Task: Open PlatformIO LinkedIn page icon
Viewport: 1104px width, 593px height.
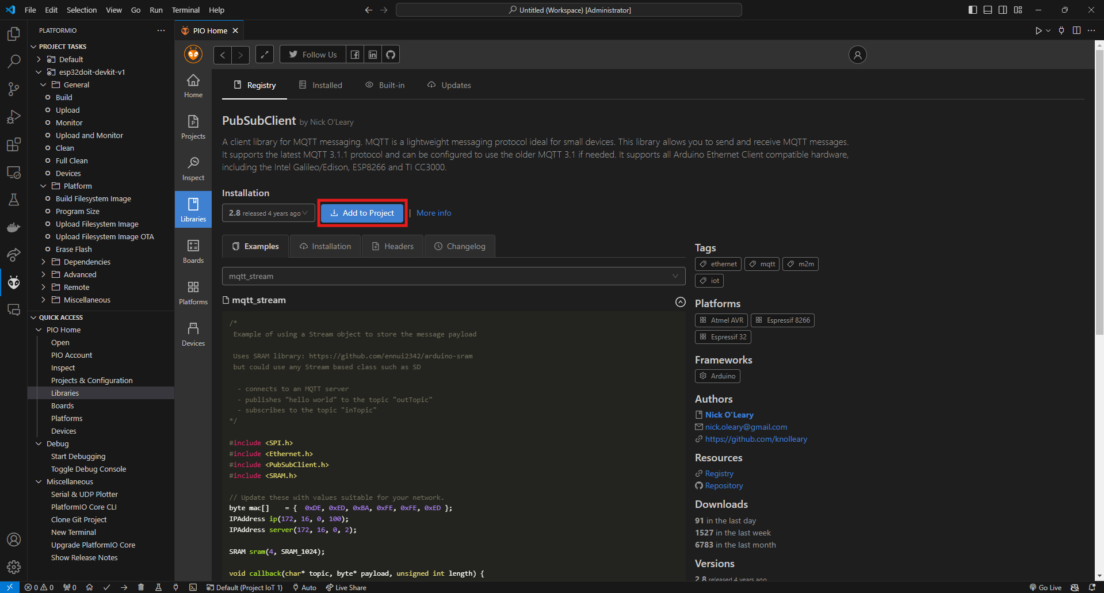Action: [x=373, y=55]
